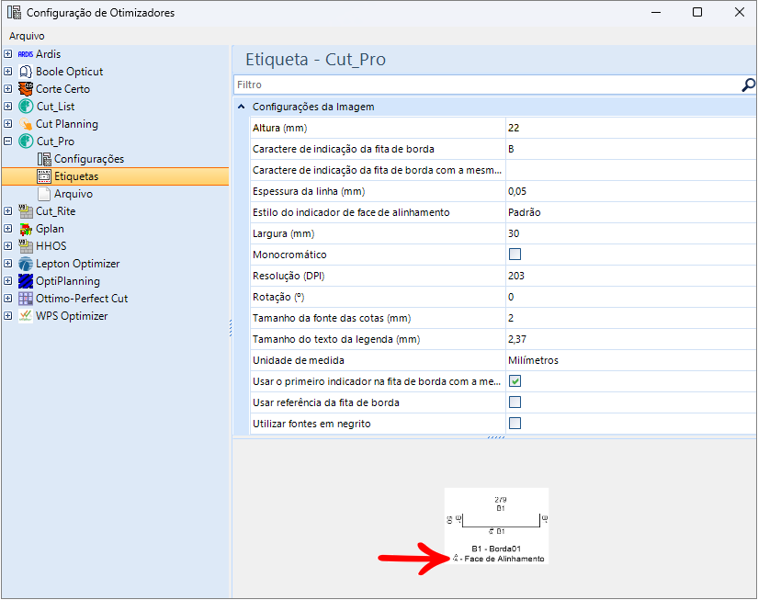This screenshot has width=758, height=600.
Task: Click the Cut_Rite icon
Action: tap(26, 211)
